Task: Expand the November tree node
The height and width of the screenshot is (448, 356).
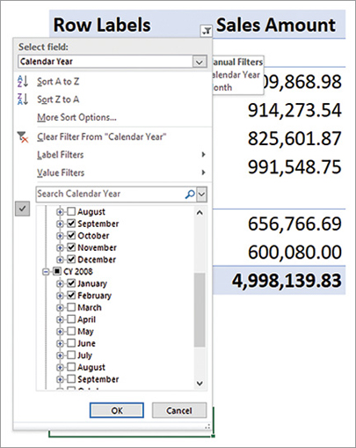Action: tap(60, 247)
